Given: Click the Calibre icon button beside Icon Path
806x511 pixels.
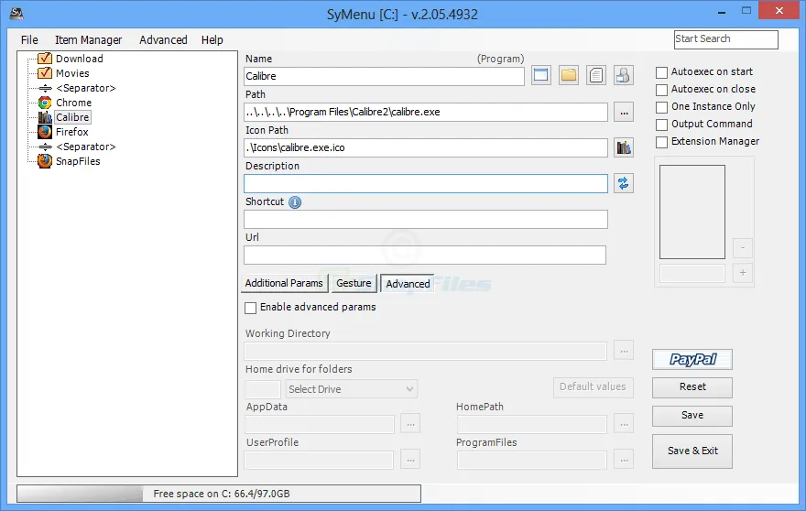Looking at the screenshot, I should pyautogui.click(x=624, y=147).
